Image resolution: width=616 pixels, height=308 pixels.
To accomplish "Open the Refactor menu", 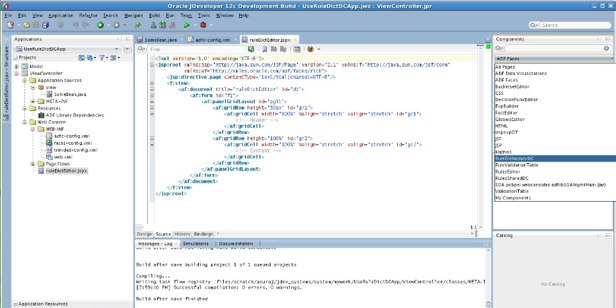I will click(x=88, y=15).
